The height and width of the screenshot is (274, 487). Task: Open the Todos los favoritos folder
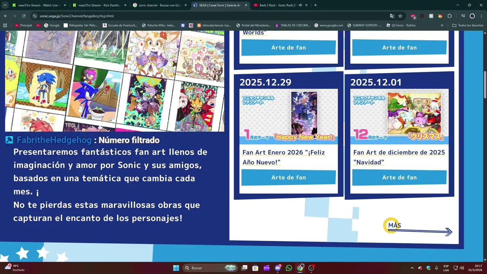[x=468, y=25]
